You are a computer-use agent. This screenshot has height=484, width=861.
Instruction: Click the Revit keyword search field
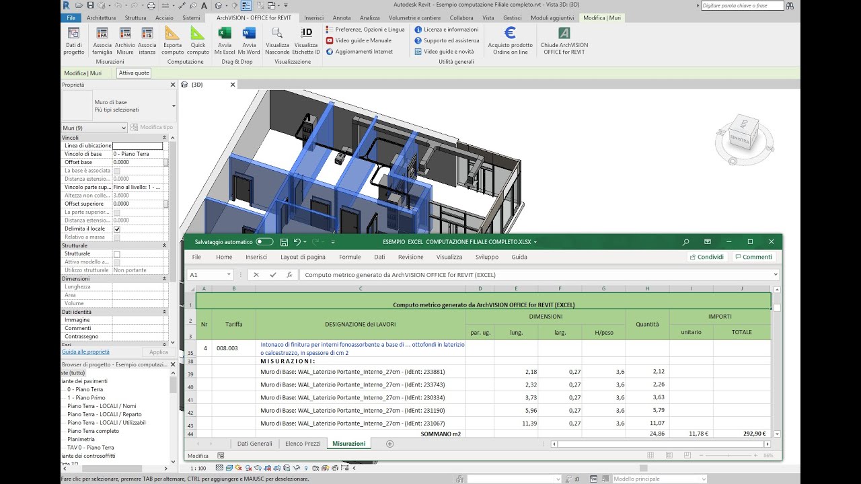click(742, 5)
